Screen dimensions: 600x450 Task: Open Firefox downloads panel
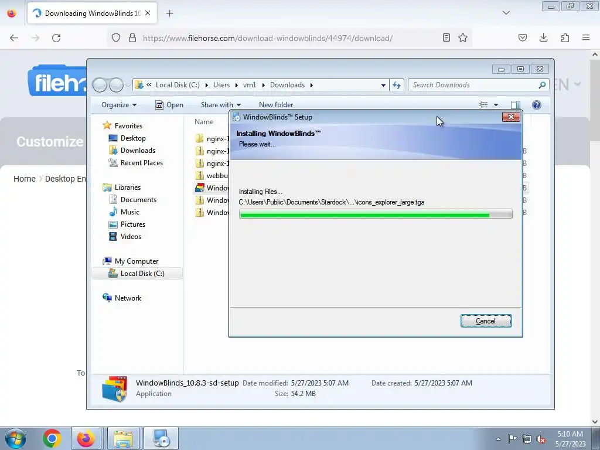(543, 37)
